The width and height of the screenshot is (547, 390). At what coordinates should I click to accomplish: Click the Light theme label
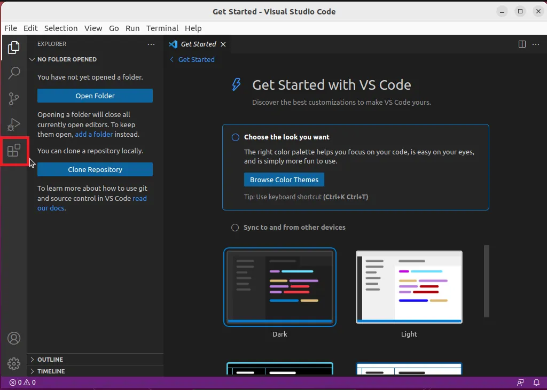tap(409, 334)
